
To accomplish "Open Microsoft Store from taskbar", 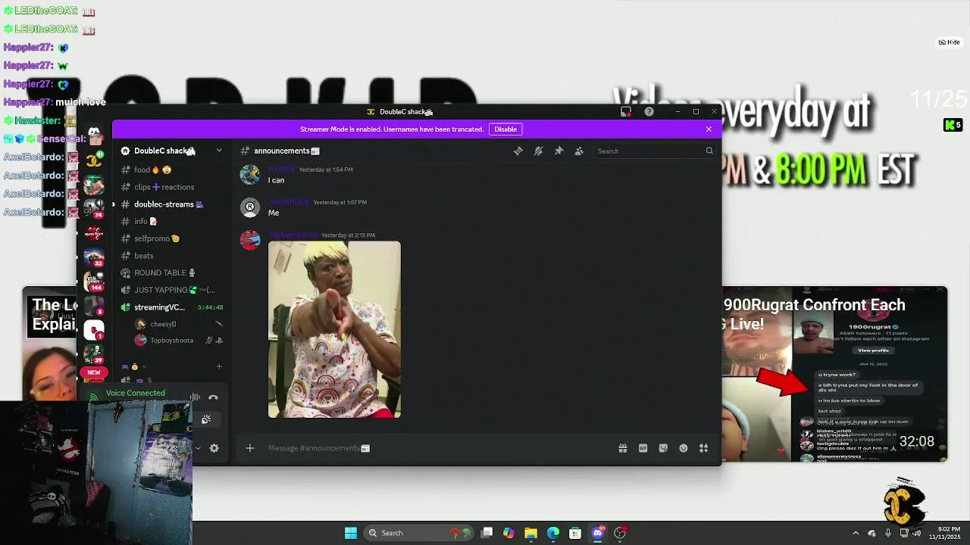I will 575,533.
